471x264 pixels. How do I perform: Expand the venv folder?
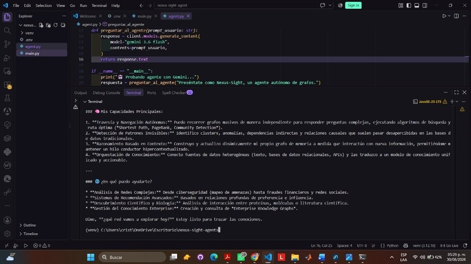pyautogui.click(x=41, y=33)
